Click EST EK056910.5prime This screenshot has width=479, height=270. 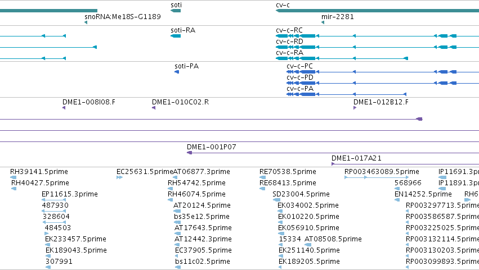308,228
